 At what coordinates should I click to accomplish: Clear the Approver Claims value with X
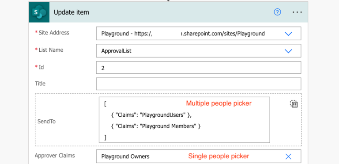pos(288,156)
